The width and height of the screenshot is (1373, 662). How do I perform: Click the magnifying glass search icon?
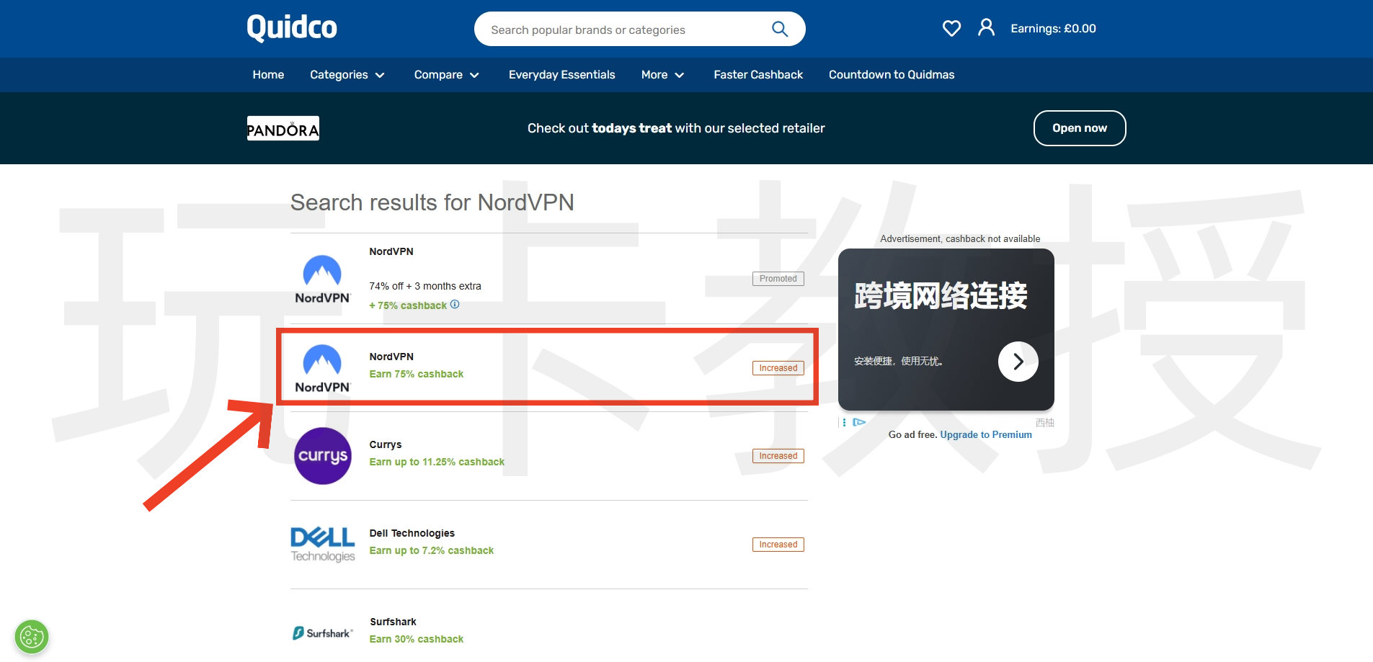click(779, 29)
